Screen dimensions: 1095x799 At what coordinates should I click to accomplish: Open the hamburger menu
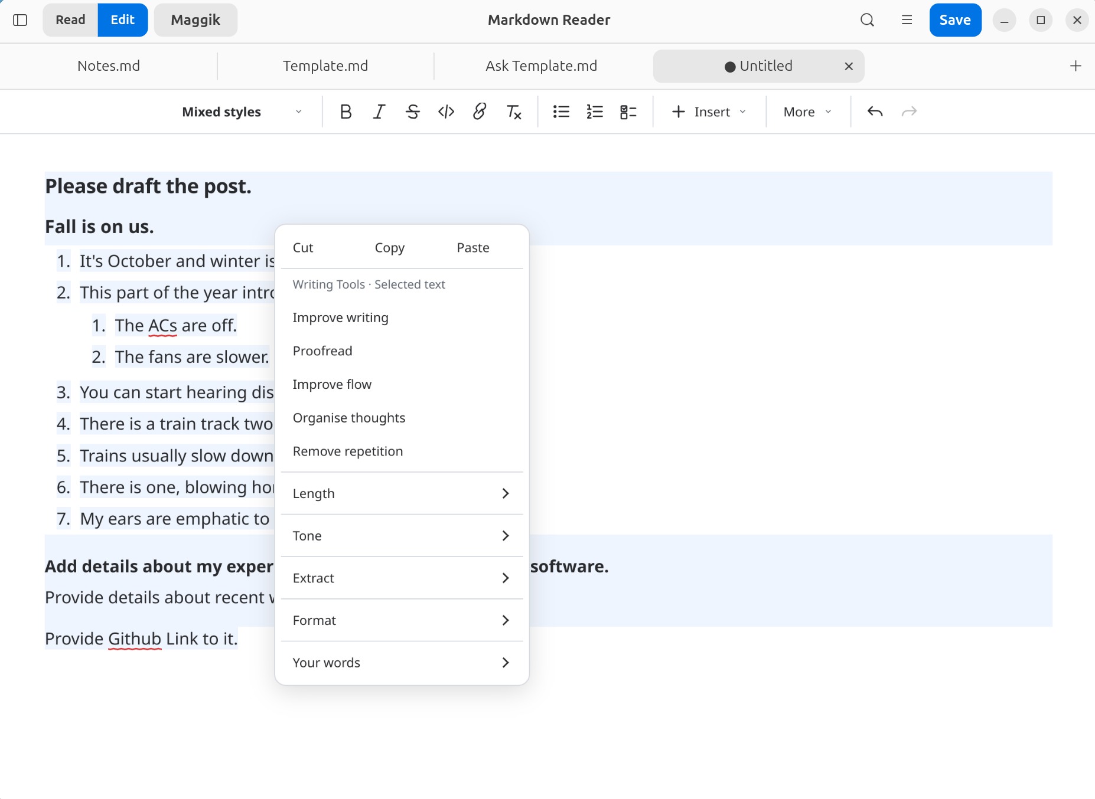tap(907, 20)
